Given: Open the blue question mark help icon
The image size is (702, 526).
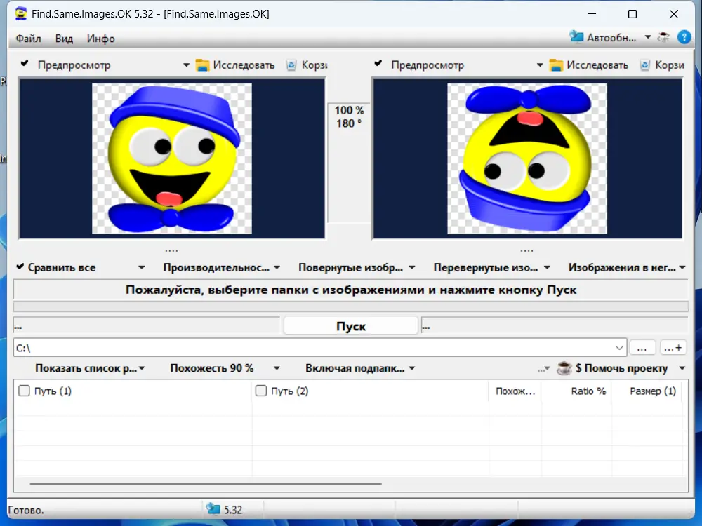Looking at the screenshot, I should [684, 37].
